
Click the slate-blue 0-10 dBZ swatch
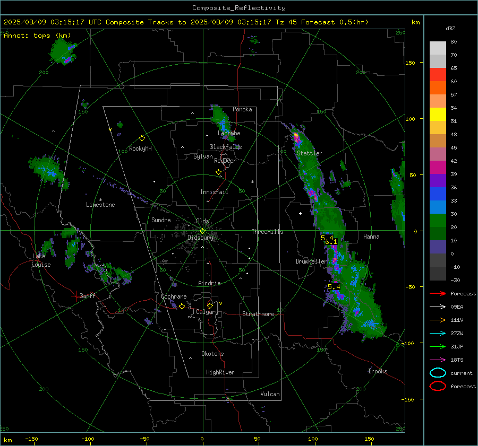pyautogui.click(x=438, y=247)
